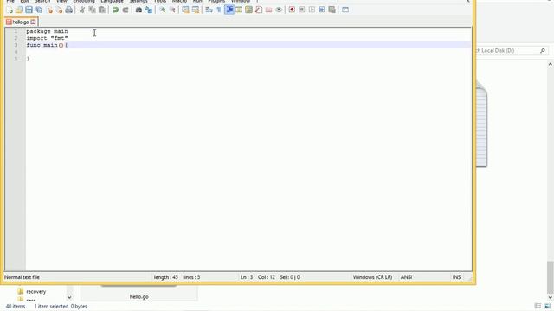The width and height of the screenshot is (554, 311).
Task: Click the Print toolbar icon
Action: point(69,10)
